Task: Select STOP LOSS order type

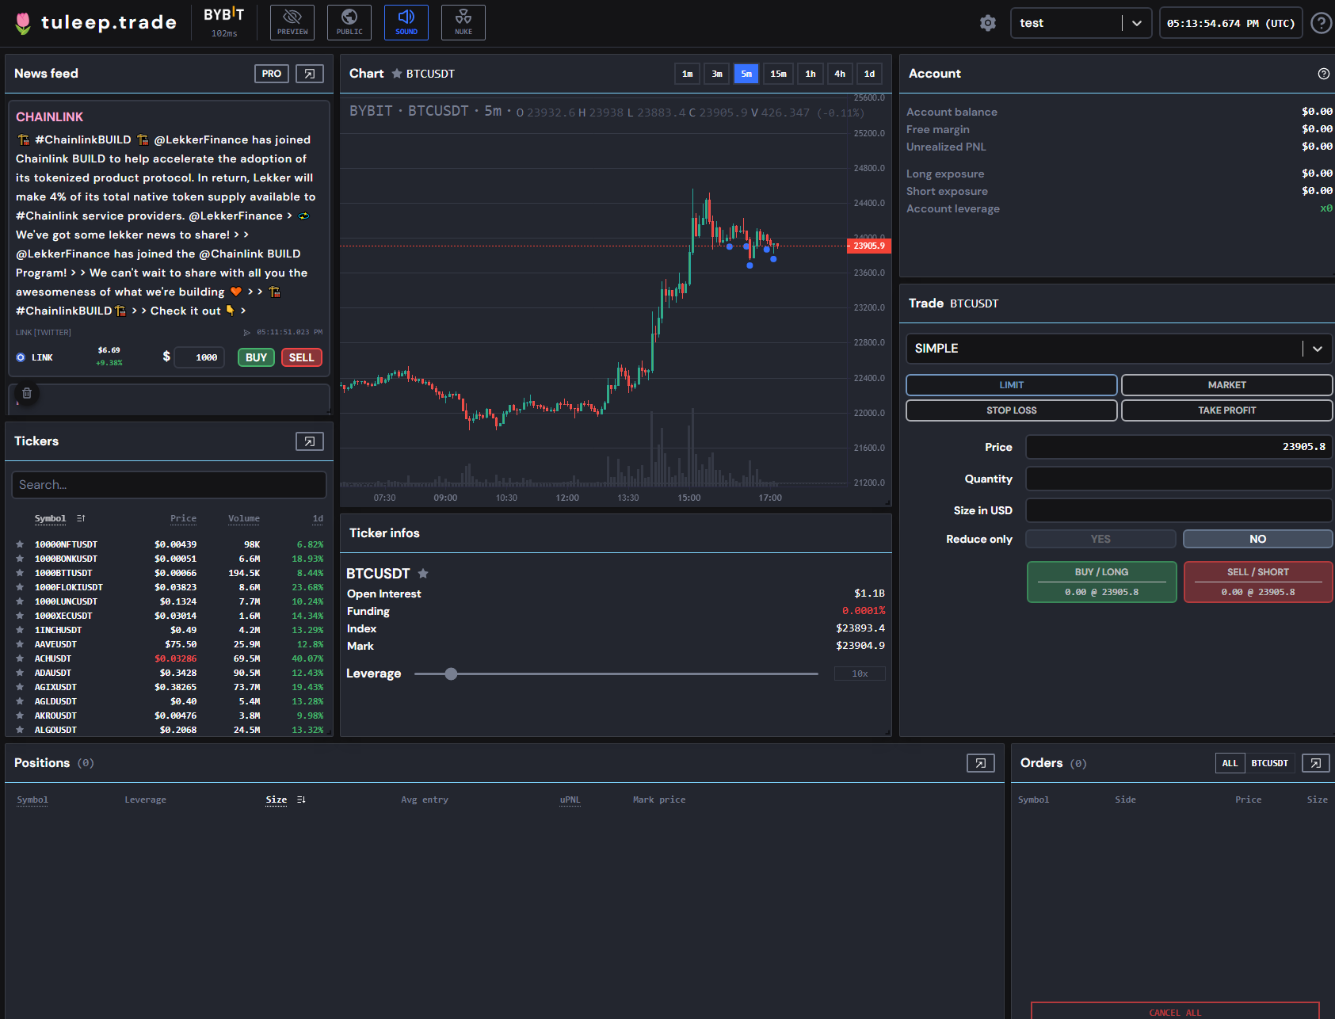Action: point(1012,410)
